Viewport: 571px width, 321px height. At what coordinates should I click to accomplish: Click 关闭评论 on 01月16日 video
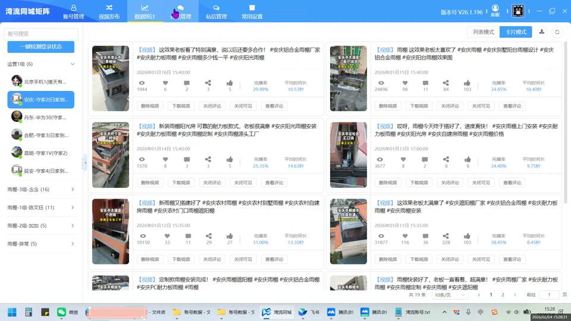pos(212,106)
